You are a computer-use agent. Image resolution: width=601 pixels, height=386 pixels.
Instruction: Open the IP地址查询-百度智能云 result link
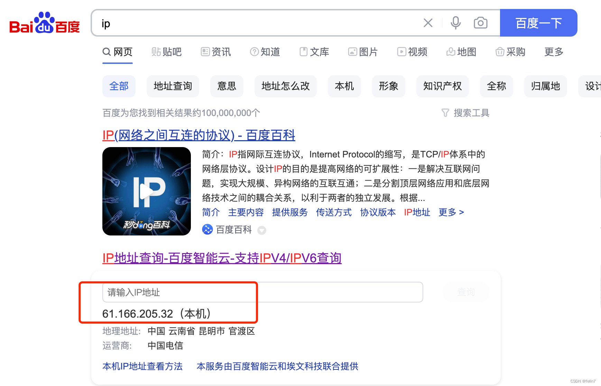click(222, 258)
